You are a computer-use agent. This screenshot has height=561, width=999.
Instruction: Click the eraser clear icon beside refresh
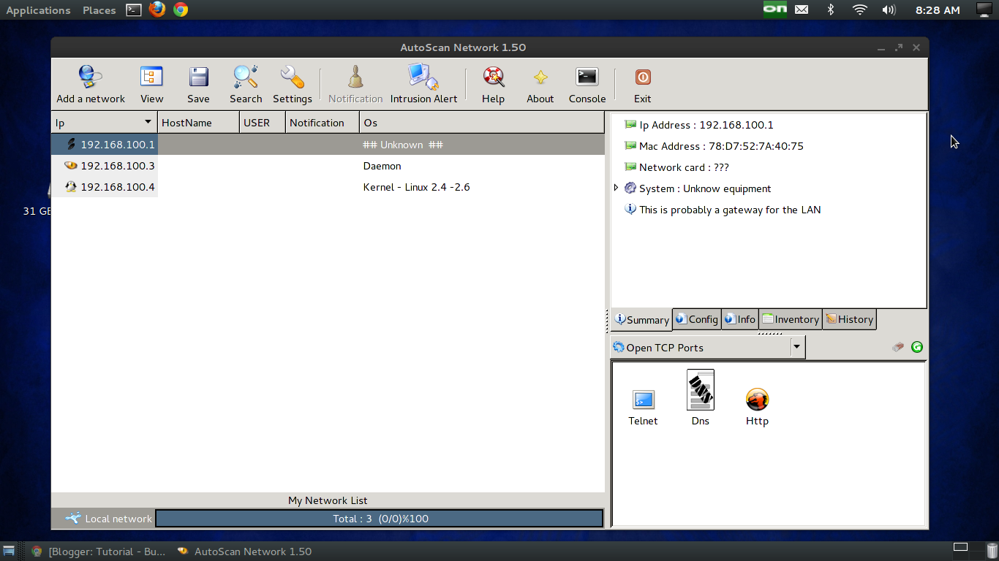[898, 347]
